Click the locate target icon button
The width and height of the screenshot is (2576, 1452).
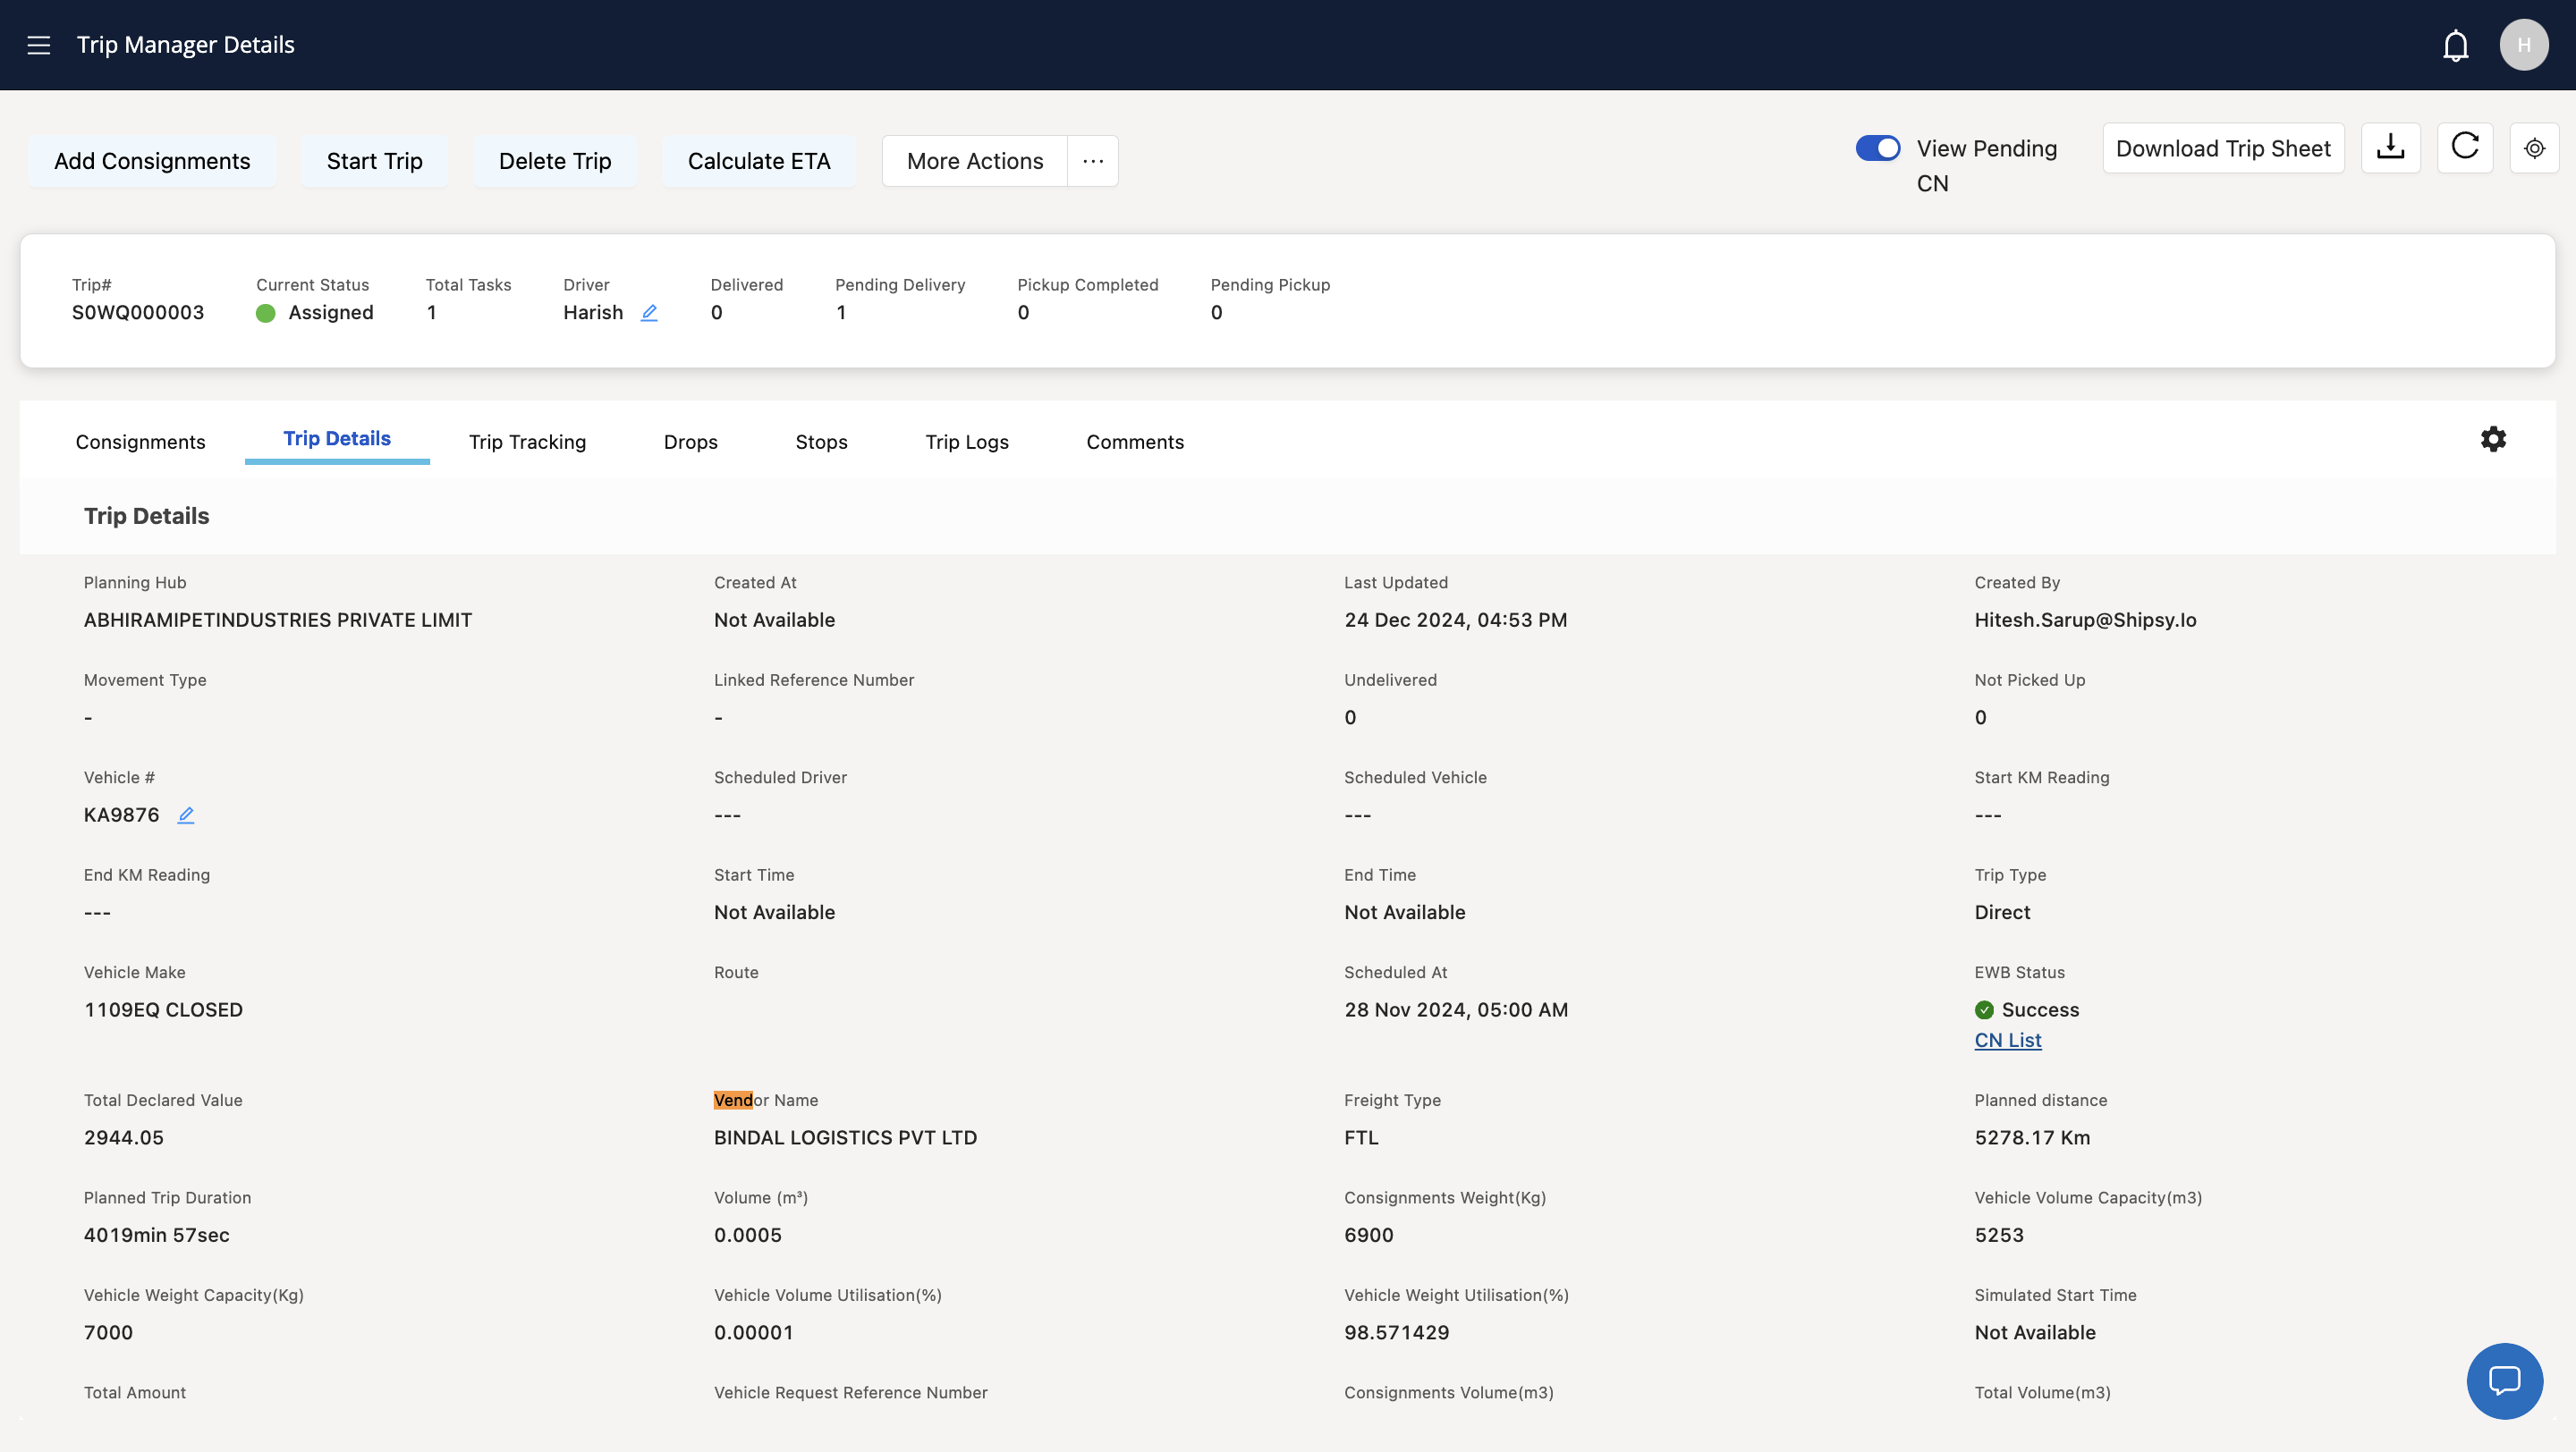pos(2534,148)
